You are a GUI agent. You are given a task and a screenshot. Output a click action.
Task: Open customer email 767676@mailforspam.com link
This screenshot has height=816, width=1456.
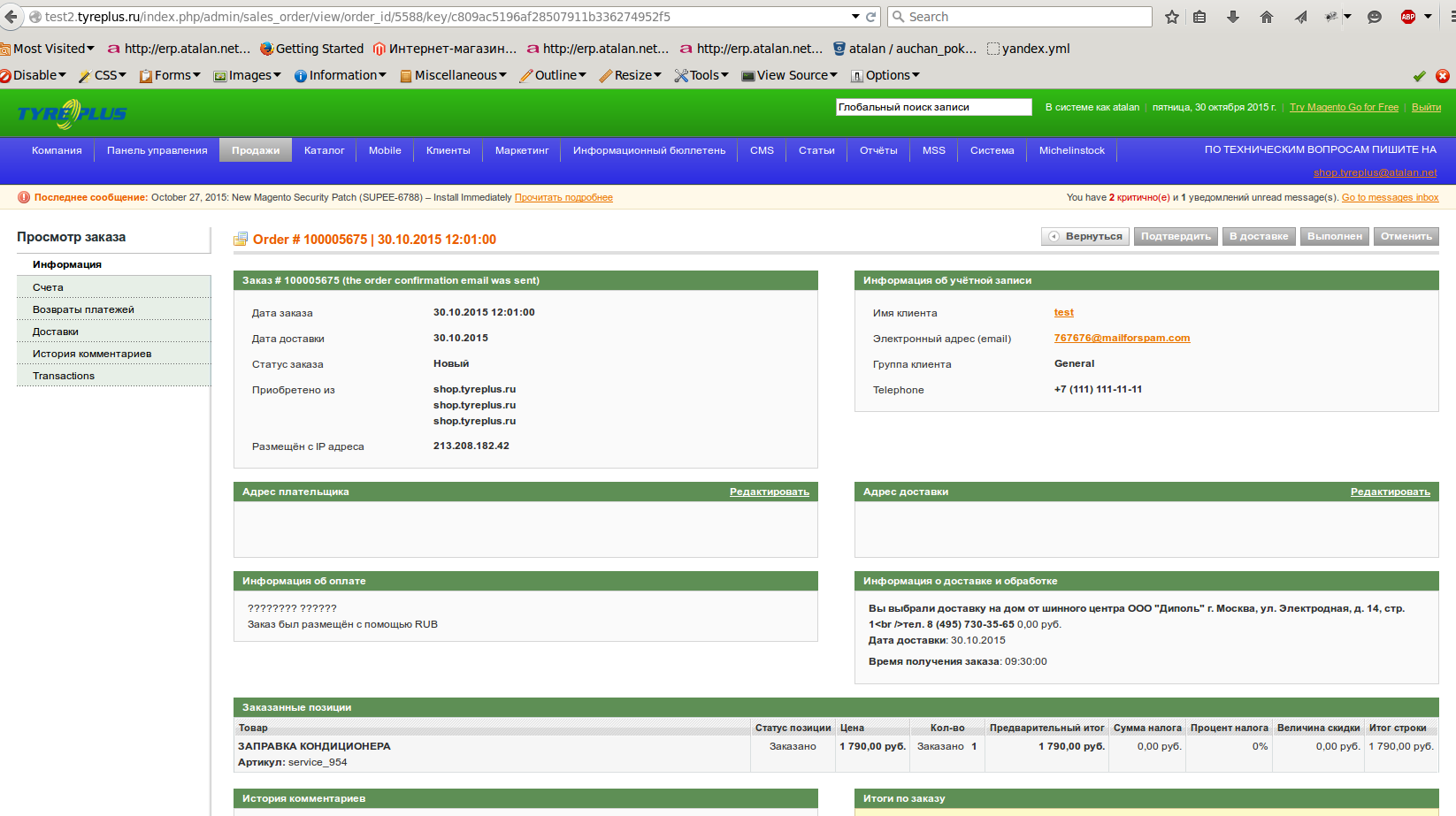pyautogui.click(x=1122, y=338)
